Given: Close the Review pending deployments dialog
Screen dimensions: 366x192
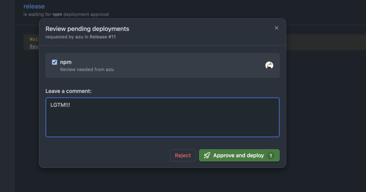Looking at the screenshot, I should coord(276,28).
